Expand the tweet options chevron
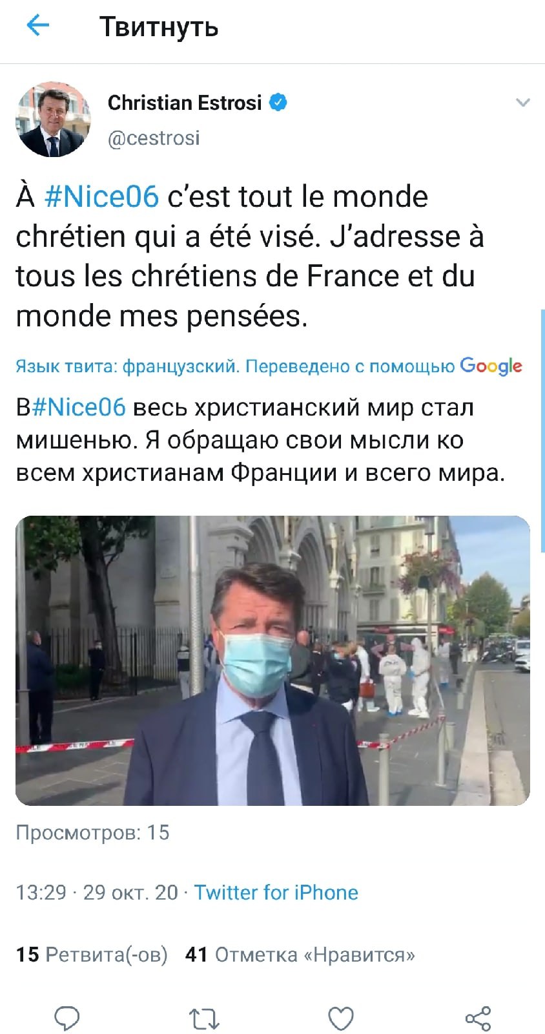The width and height of the screenshot is (545, 1034). 523,102
